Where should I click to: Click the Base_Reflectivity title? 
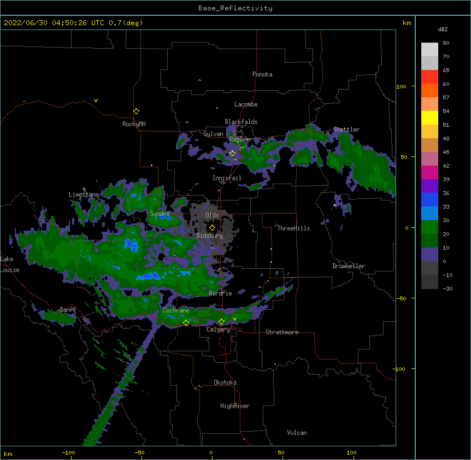pos(236,8)
